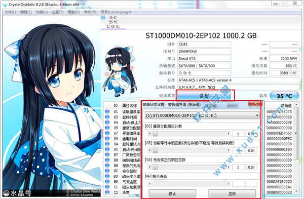
Task: Click the drive letter field C: D: E:
Action: pyautogui.click(x=204, y=73)
